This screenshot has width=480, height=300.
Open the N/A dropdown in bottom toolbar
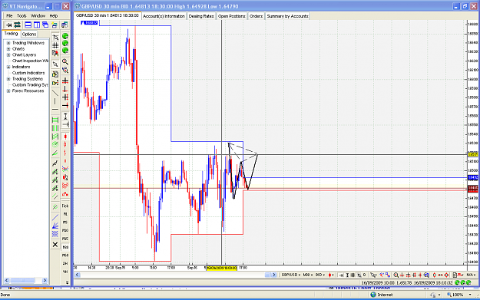(471, 275)
